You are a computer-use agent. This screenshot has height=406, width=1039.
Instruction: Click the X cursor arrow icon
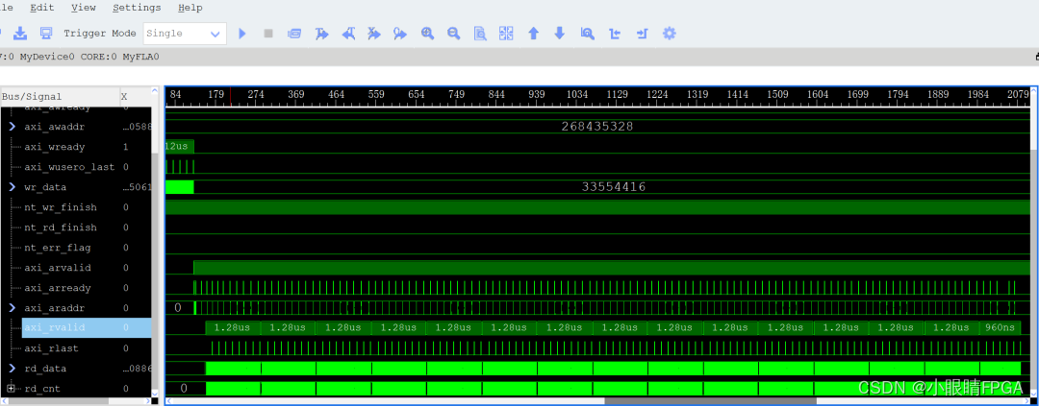tap(374, 33)
